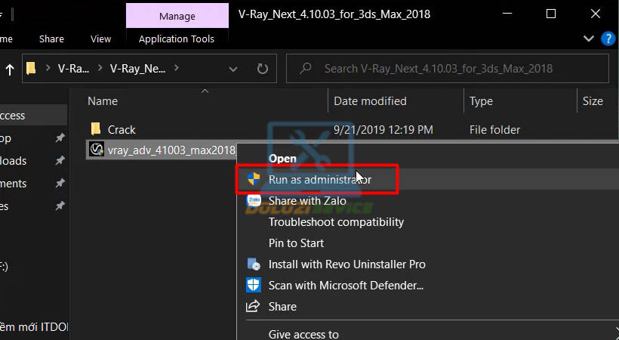The width and height of the screenshot is (619, 340).
Task: Refresh the current folder view
Action: coord(263,69)
